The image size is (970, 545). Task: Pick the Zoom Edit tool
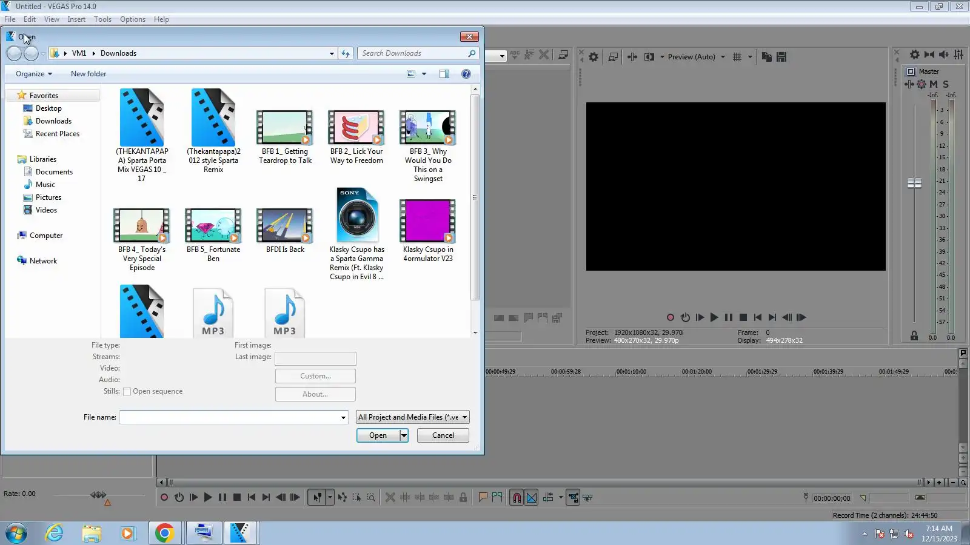(371, 498)
